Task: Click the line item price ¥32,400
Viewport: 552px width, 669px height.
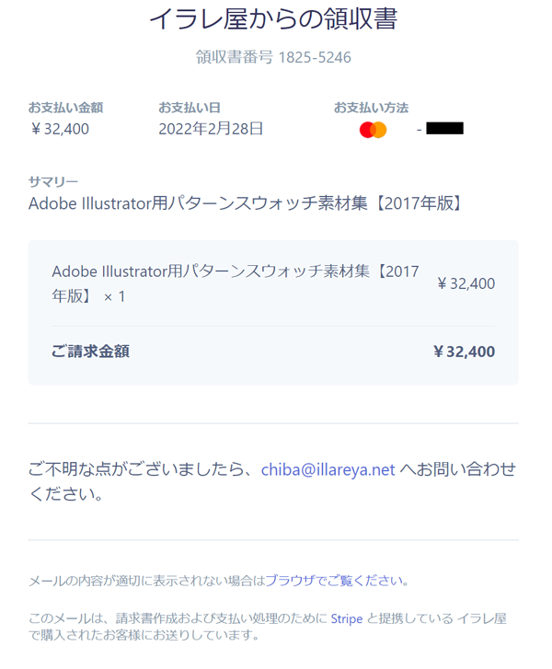Action: pos(466,283)
